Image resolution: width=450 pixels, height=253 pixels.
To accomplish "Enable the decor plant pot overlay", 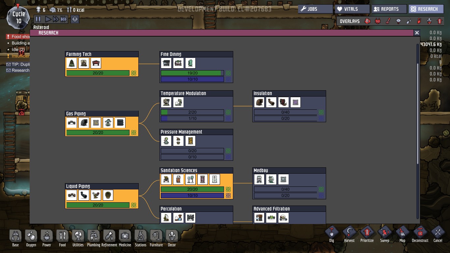I will click(429, 21).
